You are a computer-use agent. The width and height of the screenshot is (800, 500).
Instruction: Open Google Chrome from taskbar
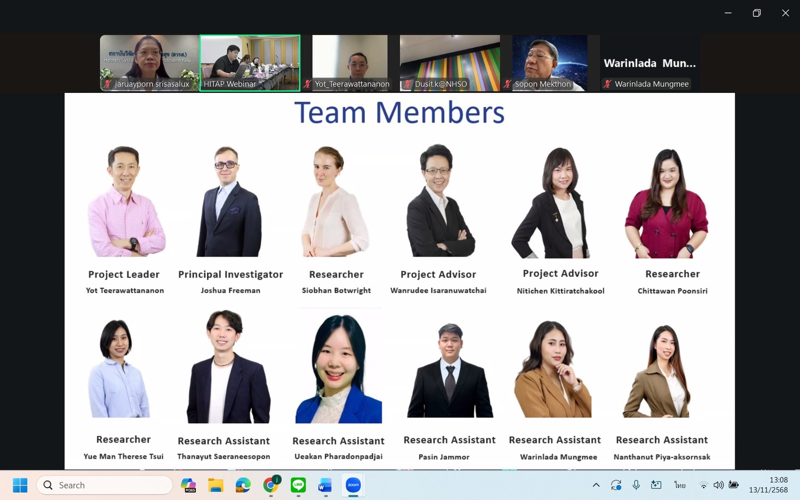tap(270, 485)
